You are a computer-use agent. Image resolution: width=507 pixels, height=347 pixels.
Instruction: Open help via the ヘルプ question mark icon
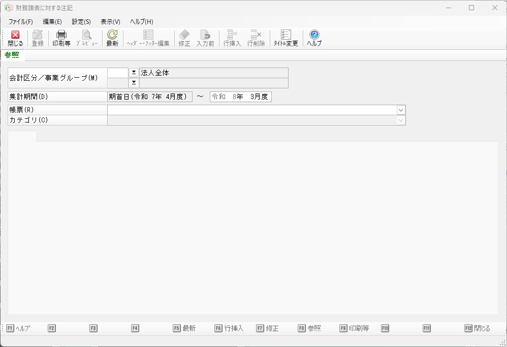coord(314,35)
